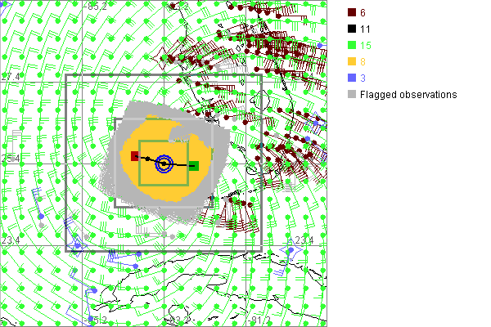
Task: Click the gray Flagged observations swatch
Action: (351, 95)
